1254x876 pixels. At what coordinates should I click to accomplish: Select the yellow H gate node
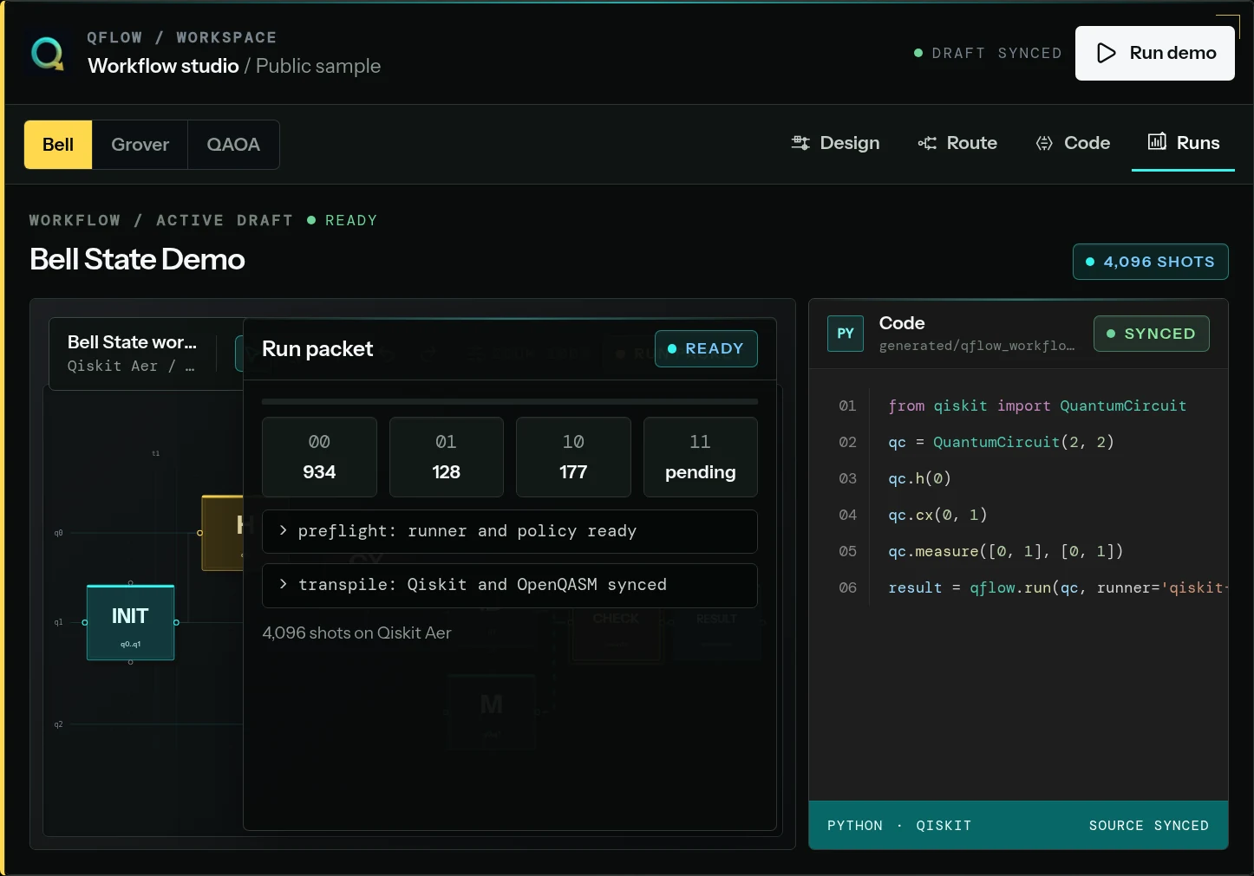tap(223, 533)
